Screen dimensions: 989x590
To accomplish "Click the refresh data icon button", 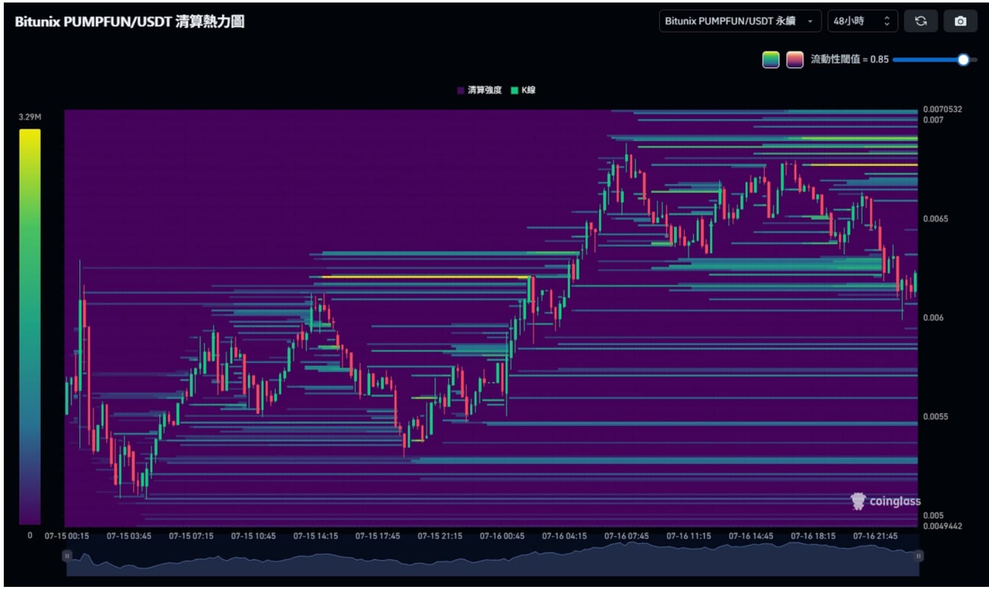I will [920, 21].
